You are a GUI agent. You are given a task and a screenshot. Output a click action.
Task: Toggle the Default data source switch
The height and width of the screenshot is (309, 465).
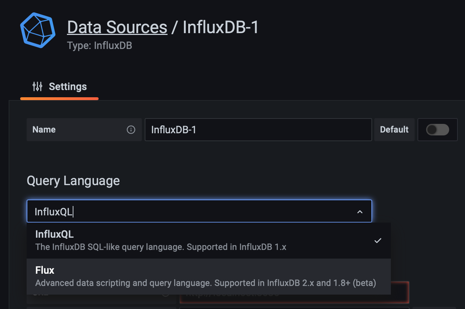coord(437,130)
